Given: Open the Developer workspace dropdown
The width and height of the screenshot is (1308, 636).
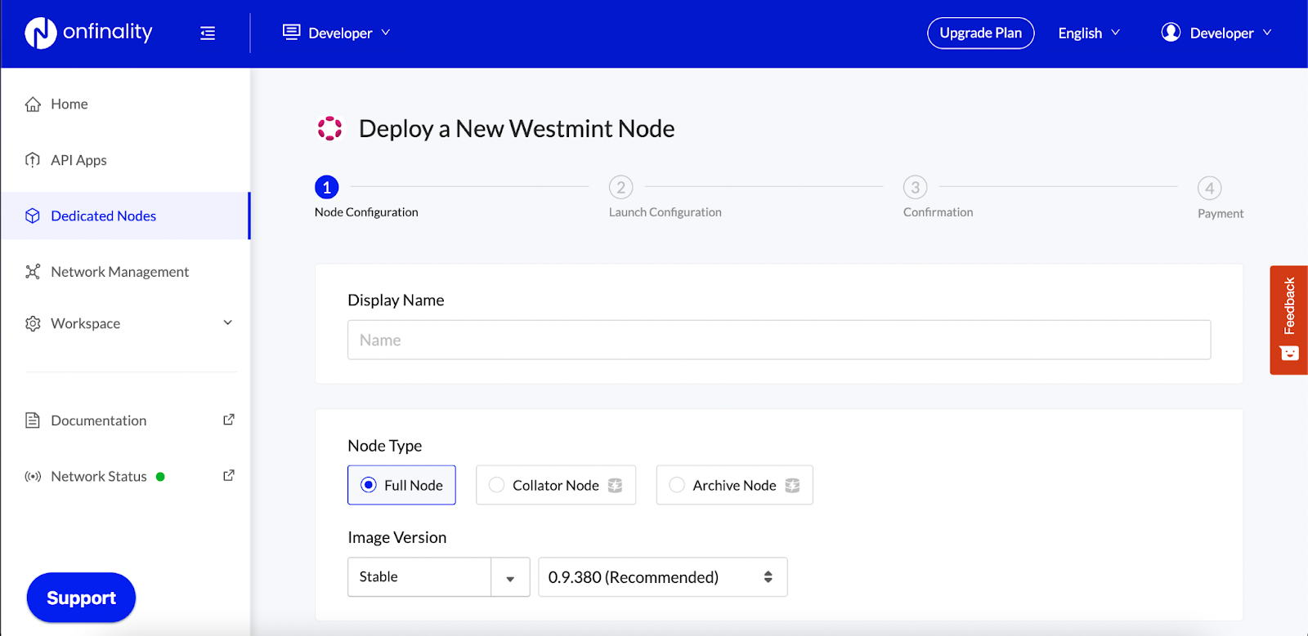Looking at the screenshot, I should 337,33.
